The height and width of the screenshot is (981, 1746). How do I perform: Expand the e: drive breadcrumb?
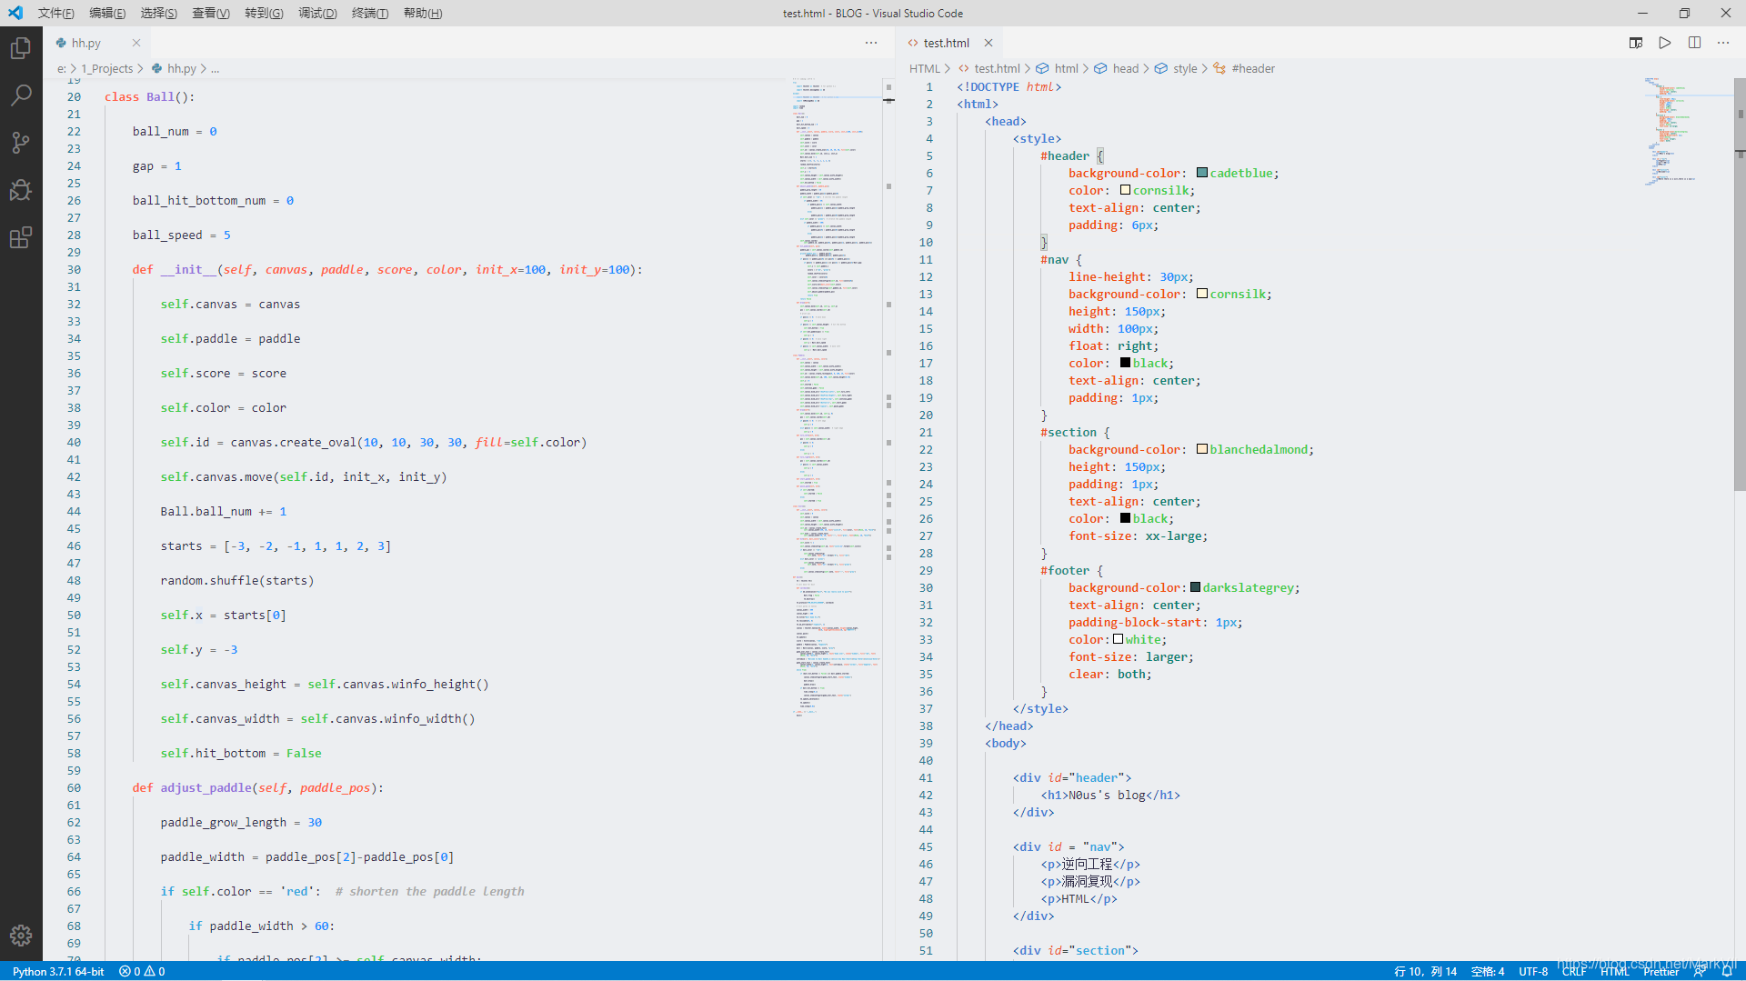click(61, 68)
